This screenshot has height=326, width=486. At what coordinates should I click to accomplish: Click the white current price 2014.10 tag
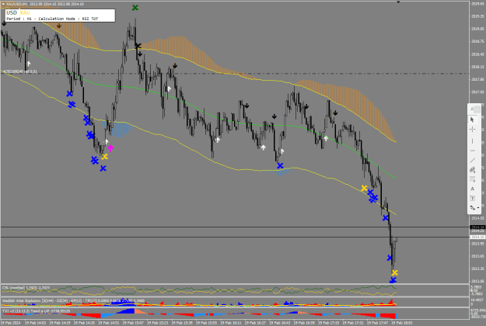click(477, 238)
